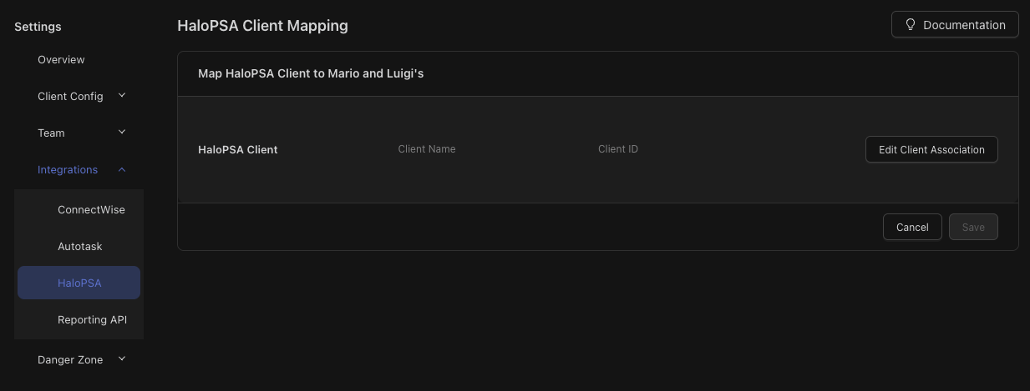1030x391 pixels.
Task: Open the Documentation button
Action: click(x=955, y=25)
